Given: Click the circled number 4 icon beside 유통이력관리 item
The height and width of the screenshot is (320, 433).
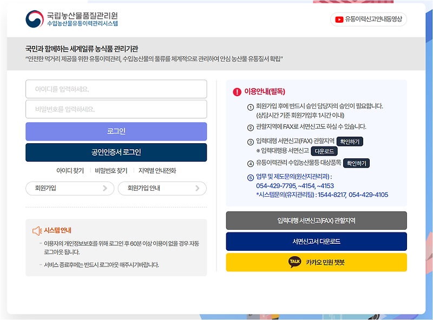Looking at the screenshot, I should pos(250,163).
